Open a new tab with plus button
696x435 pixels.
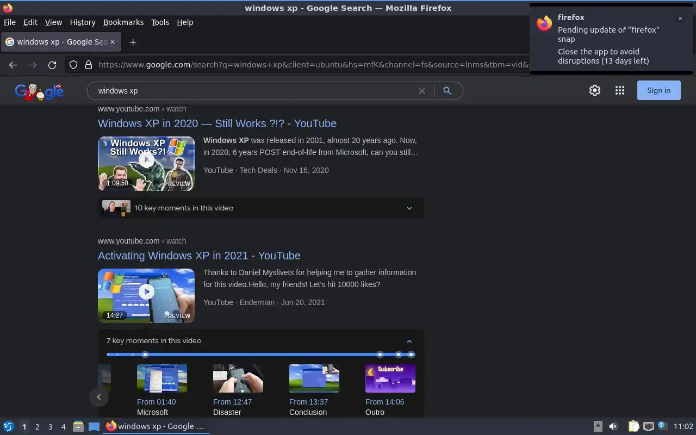coord(133,42)
